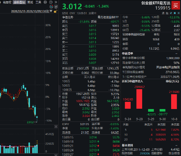Click the WP monitor icon
The height and width of the screenshot is (156, 181).
(56, 7)
